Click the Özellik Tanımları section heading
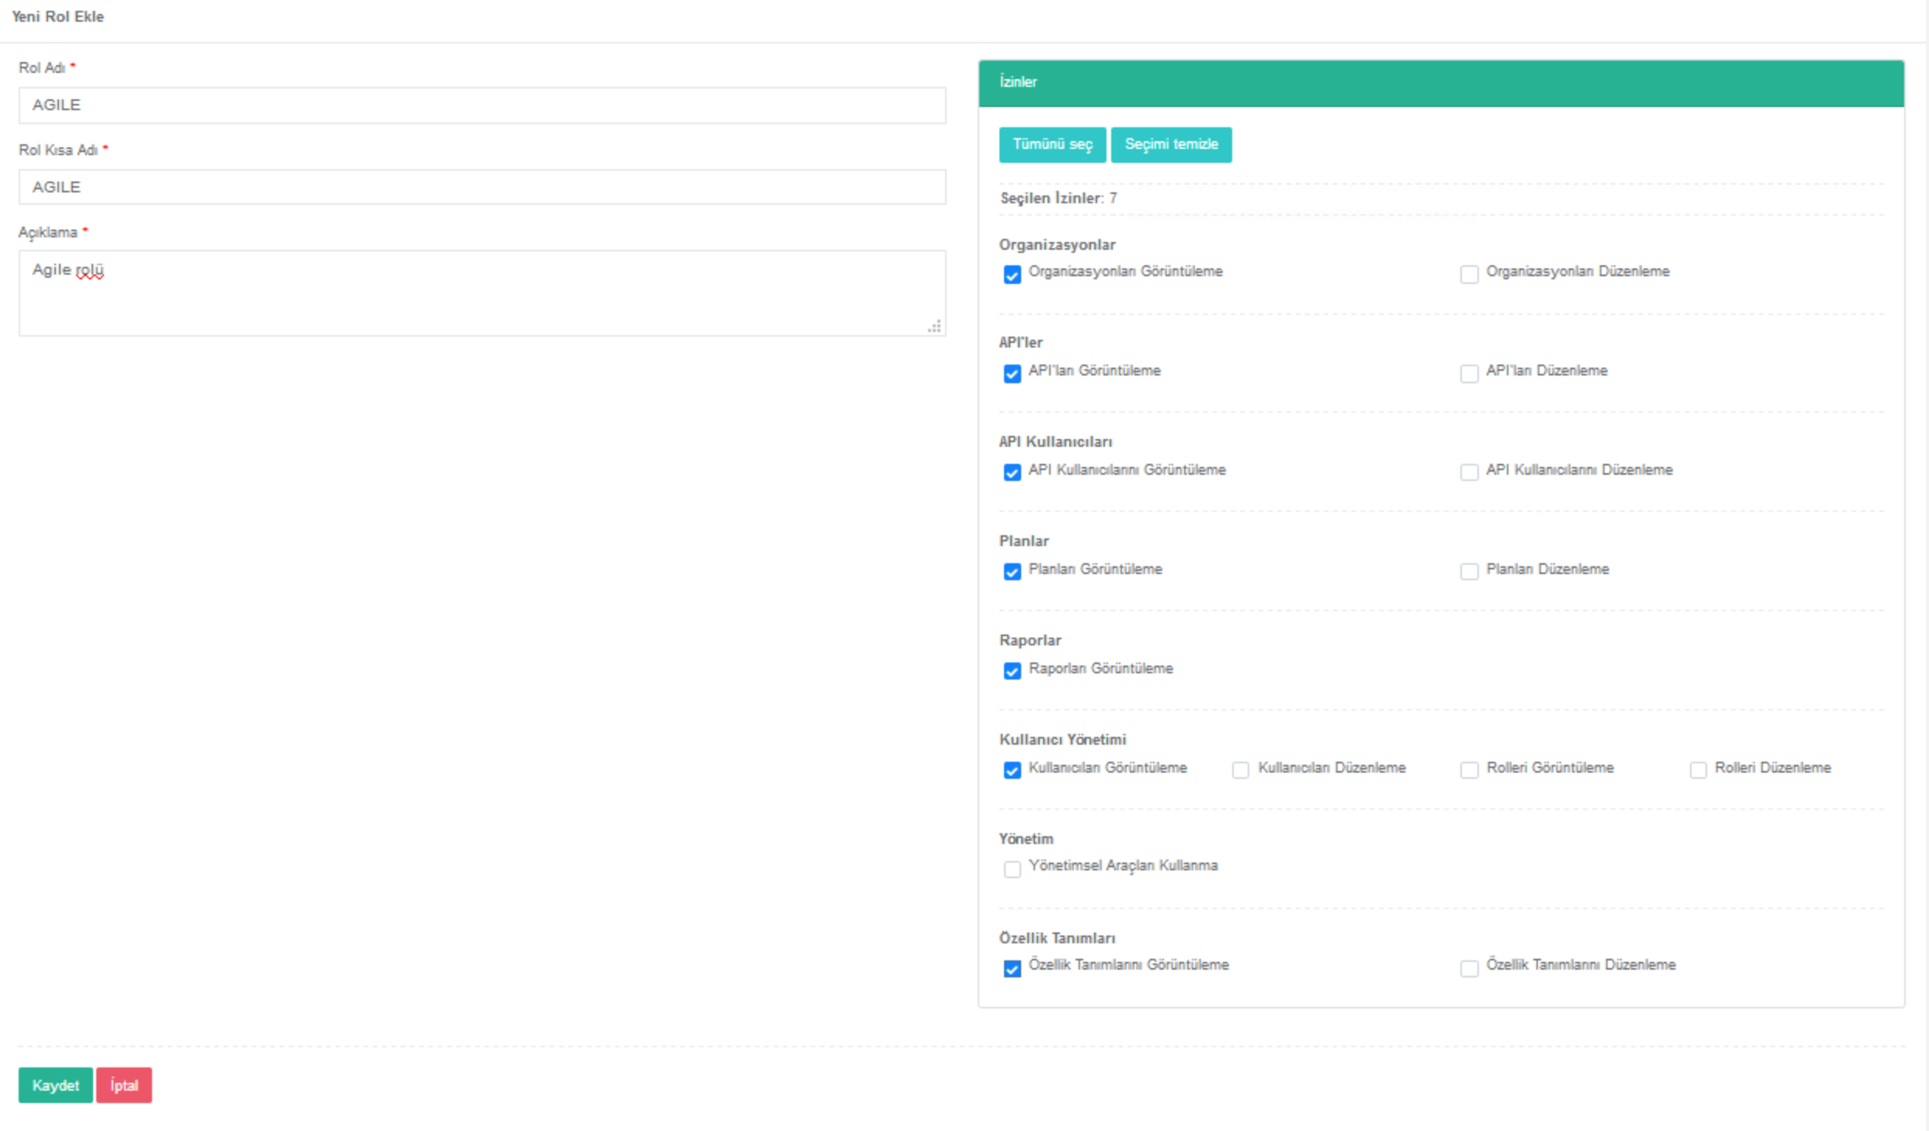1929x1131 pixels. point(1057,938)
